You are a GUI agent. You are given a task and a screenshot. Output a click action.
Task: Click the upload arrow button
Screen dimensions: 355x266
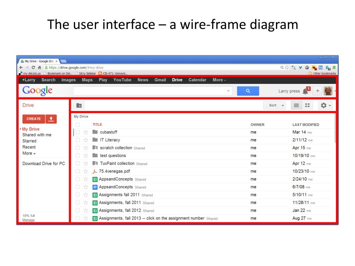51,119
